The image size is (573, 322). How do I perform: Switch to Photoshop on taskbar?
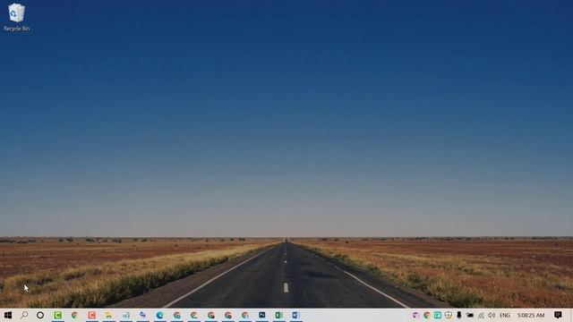point(262,315)
